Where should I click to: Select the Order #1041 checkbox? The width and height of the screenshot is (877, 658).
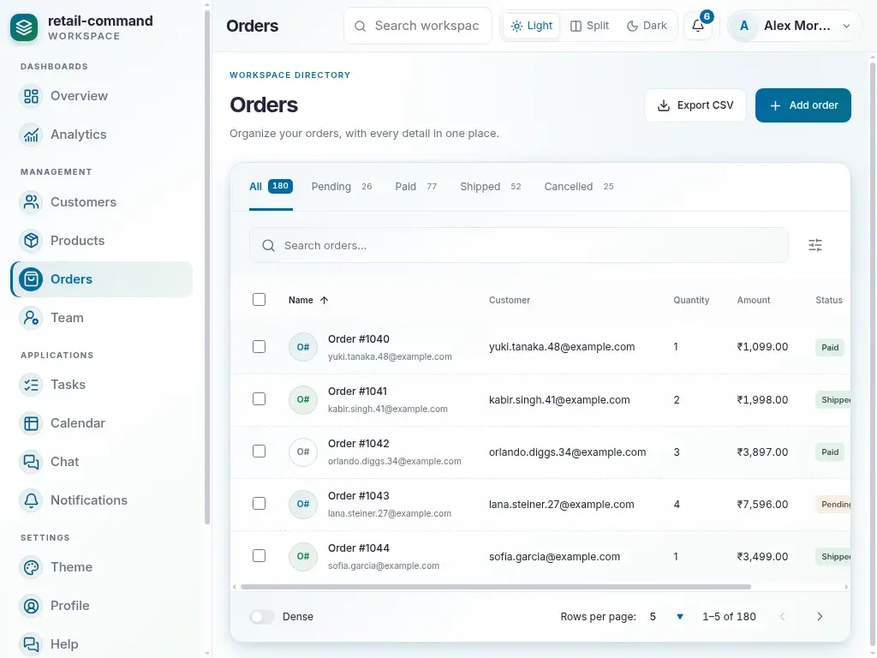point(259,399)
